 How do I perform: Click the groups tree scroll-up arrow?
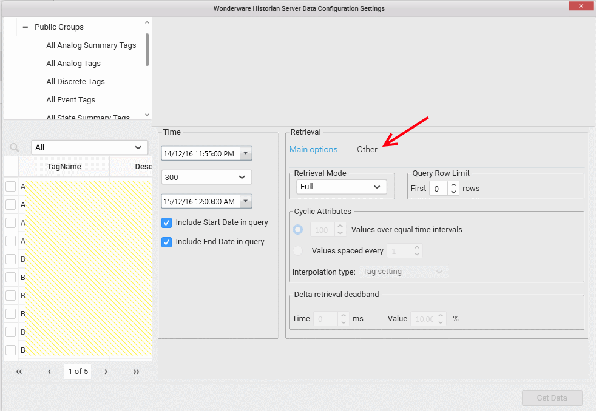[x=147, y=22]
